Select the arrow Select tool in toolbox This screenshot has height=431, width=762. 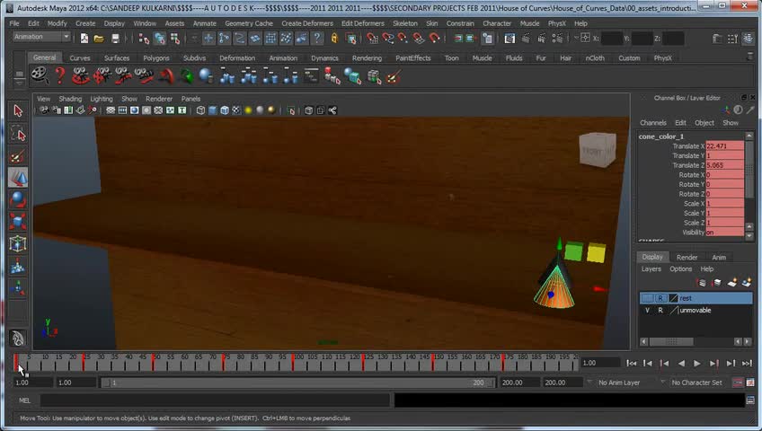(x=18, y=110)
